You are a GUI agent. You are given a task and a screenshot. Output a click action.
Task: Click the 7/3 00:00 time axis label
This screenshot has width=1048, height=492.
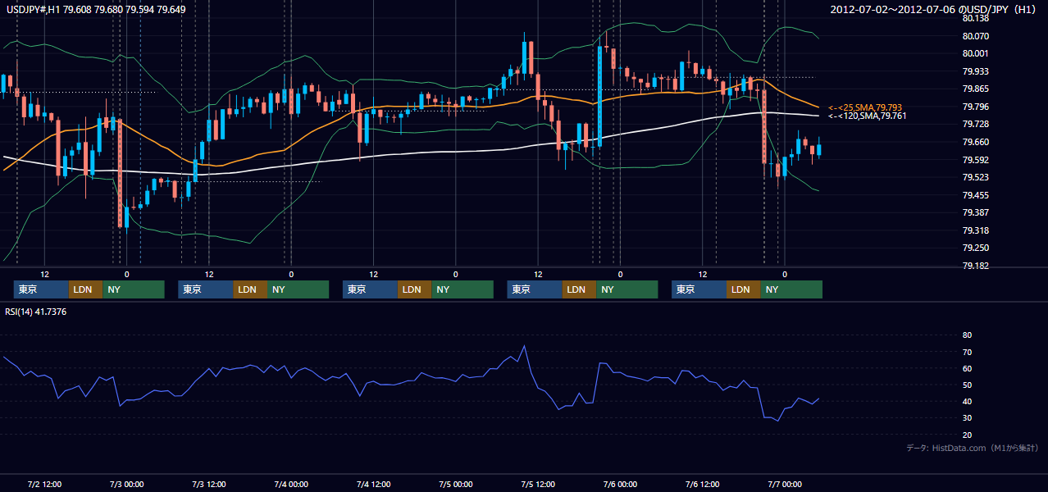coord(126,484)
